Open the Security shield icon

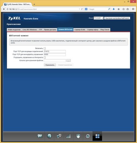tap(78, 136)
